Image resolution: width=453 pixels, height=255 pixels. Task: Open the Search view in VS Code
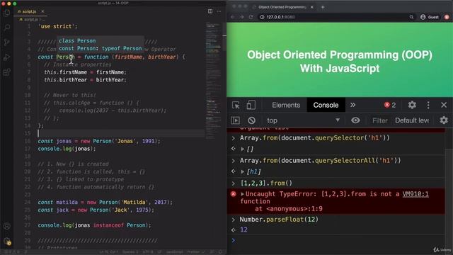6,28
